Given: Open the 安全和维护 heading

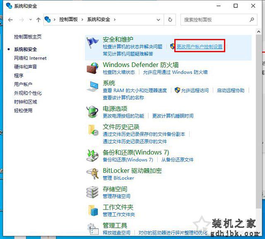Looking at the screenshot, I should (x=118, y=39).
